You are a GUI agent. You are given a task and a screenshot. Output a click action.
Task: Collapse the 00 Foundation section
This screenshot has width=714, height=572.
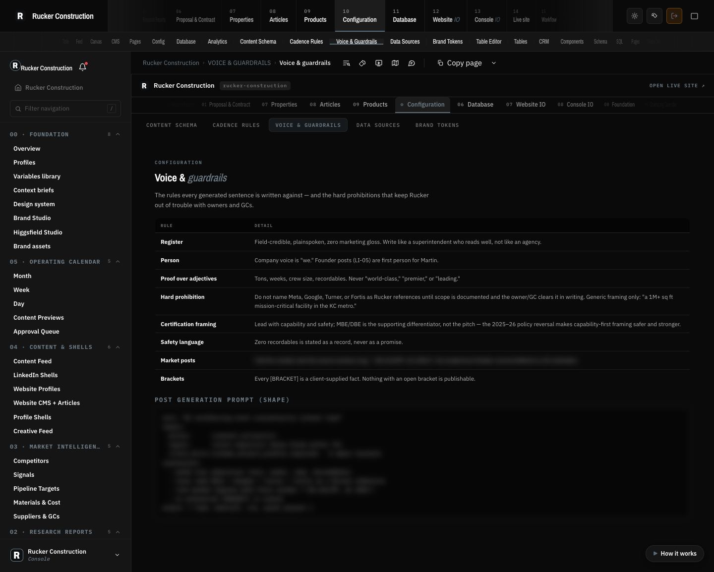click(118, 134)
